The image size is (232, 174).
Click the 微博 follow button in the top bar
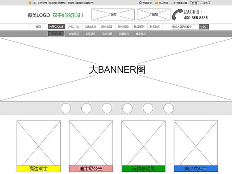[x=205, y=3]
